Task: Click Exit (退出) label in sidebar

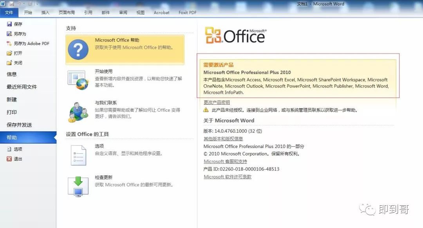Action: [18, 159]
